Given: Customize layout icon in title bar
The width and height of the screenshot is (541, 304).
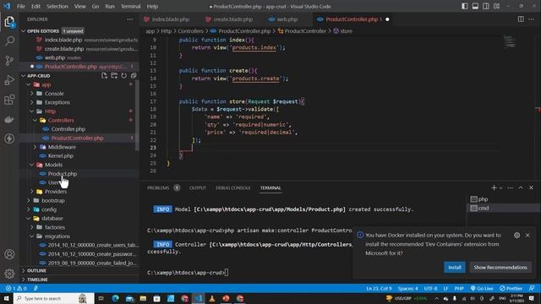Looking at the screenshot, I should (496, 6).
